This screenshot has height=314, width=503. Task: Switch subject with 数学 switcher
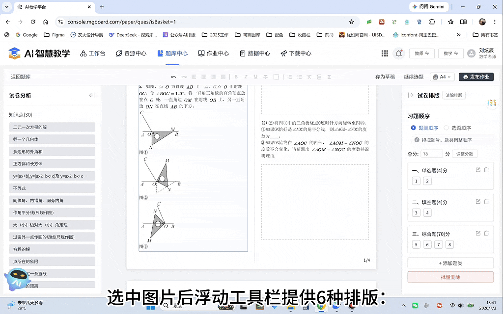451,53
